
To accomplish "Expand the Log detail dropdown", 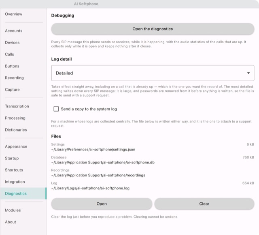I will click(x=153, y=73).
